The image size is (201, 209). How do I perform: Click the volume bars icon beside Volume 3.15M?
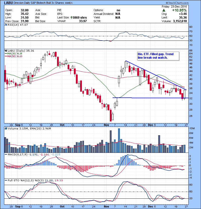6,129
